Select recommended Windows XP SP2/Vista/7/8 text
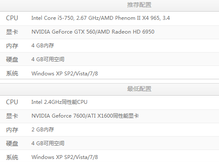The height and width of the screenshot is (162, 219). 65,74
